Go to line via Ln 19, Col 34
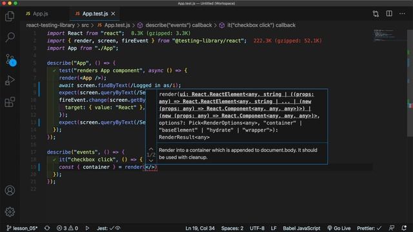413x232 pixels. [200, 228]
